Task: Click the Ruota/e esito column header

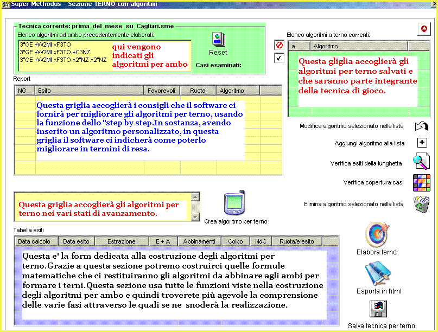Action: coord(297,241)
